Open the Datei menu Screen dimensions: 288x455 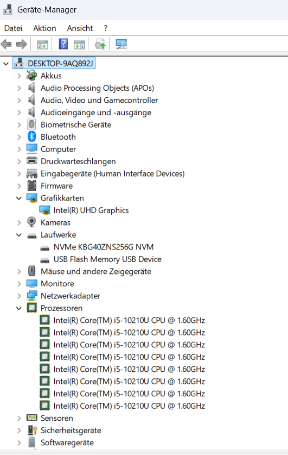(14, 28)
